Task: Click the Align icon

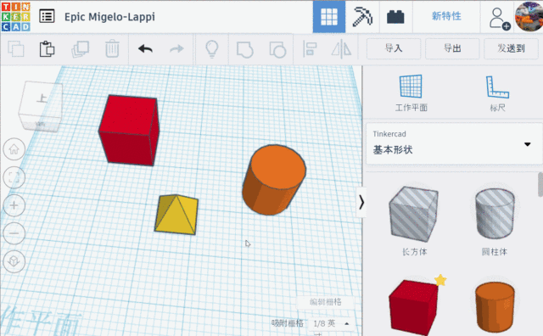Action: click(310, 49)
